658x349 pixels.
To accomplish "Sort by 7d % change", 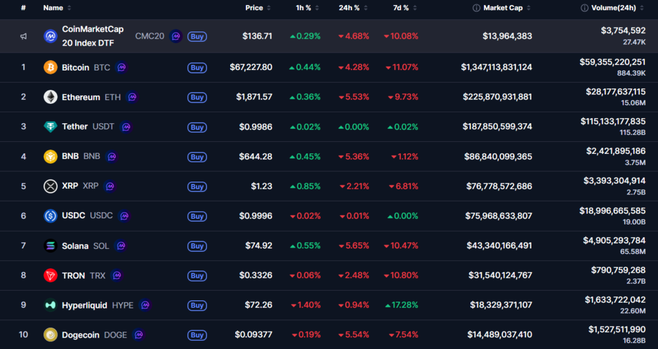I will pyautogui.click(x=405, y=8).
